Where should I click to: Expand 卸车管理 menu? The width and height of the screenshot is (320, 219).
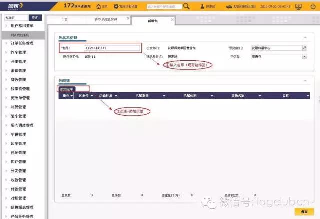click(x=18, y=143)
